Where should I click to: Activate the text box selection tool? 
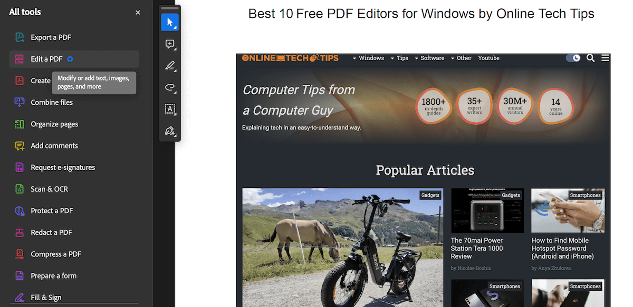click(x=170, y=109)
